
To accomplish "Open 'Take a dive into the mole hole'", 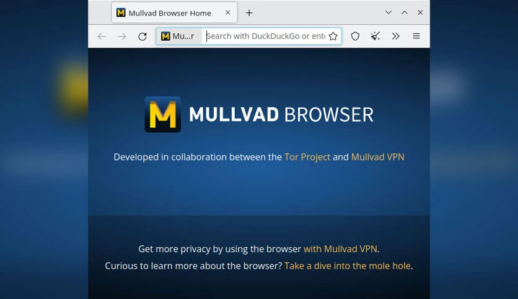I will 348,266.
